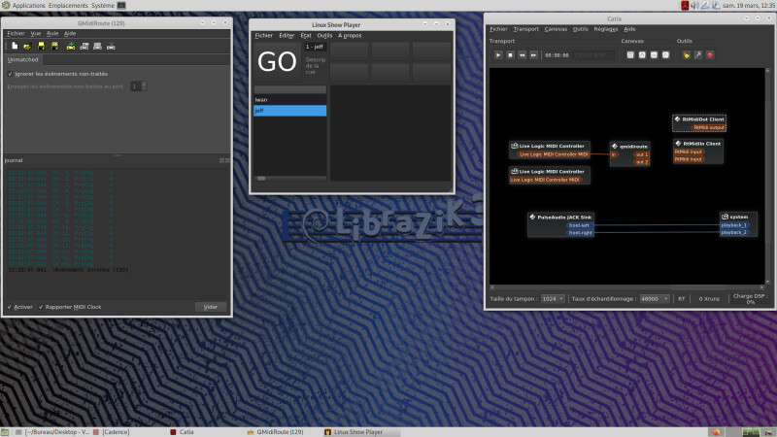Open Fichier menu in QMidiRoute

point(16,34)
